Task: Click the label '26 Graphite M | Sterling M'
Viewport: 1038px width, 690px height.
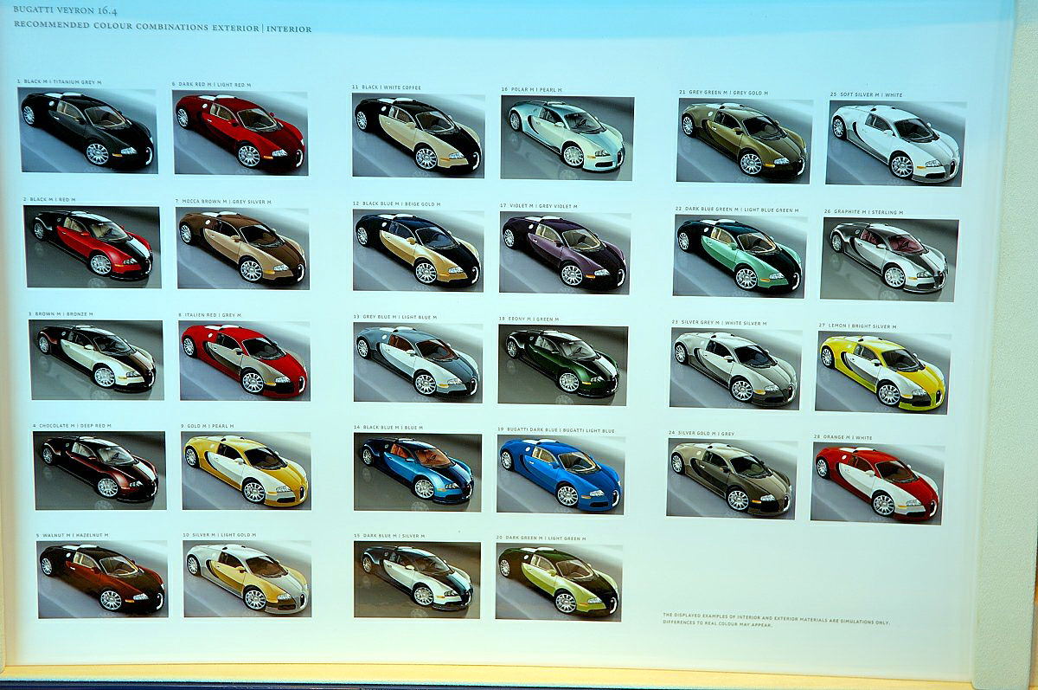Action: (863, 211)
